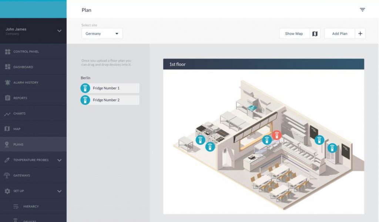Viewport: 379px width, 222px height.
Task: Click the map icon beside Show Map
Action: 315,34
